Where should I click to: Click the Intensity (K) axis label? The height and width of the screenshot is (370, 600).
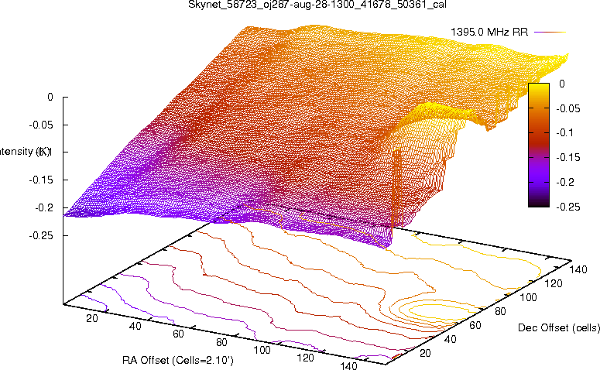[x=25, y=152]
